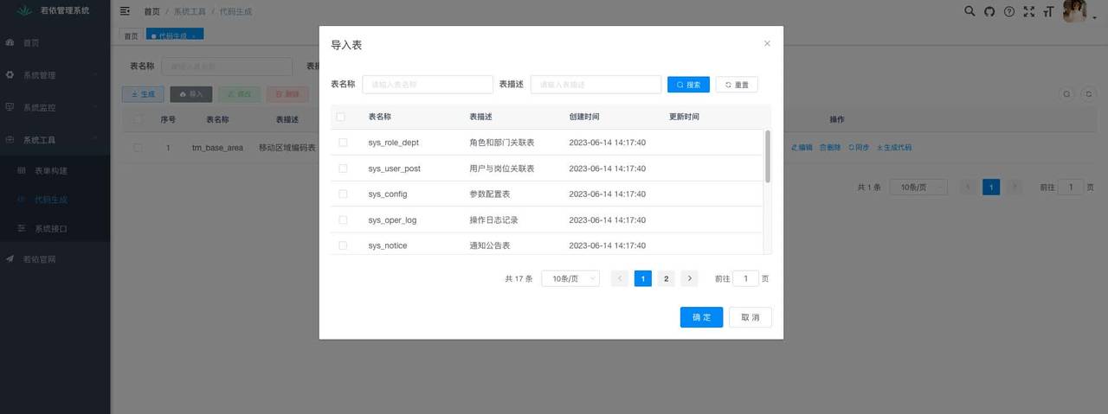This screenshot has height=414, width=1108.
Task: Toggle the sidebar hamburger icon
Action: pos(125,11)
